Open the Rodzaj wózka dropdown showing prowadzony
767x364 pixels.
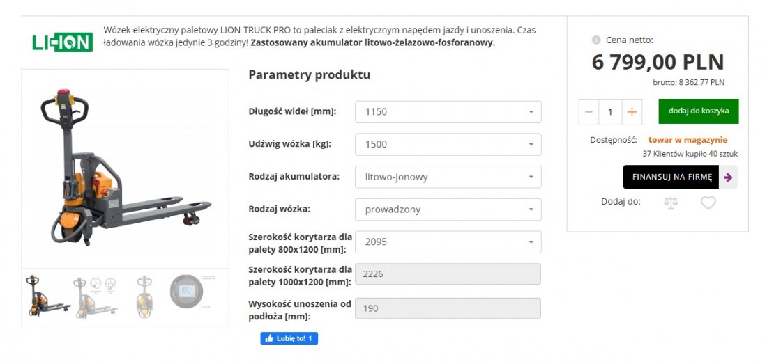point(448,209)
